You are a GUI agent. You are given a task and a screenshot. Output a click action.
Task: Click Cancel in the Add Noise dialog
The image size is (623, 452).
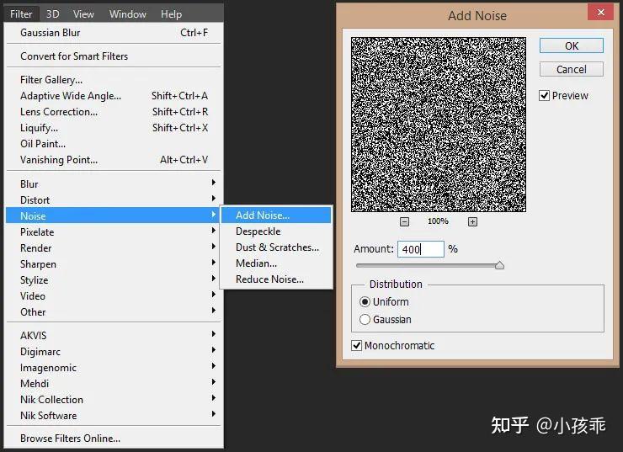coord(572,70)
